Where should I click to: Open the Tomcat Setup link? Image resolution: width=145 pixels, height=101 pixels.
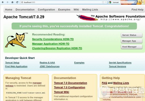click(x=12, y=63)
